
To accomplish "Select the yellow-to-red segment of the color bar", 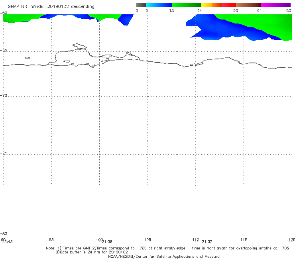I will coord(218,5).
